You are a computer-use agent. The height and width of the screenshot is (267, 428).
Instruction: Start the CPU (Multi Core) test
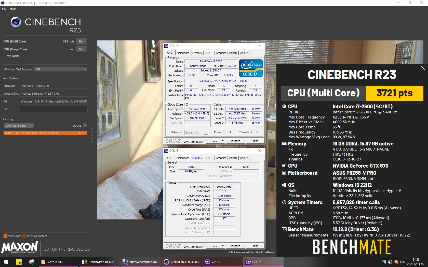(x=82, y=41)
